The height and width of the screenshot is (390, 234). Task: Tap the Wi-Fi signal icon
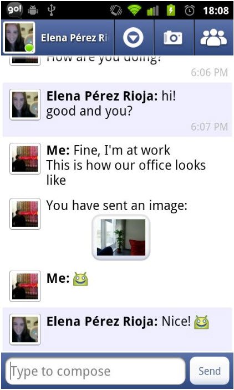tap(135, 10)
